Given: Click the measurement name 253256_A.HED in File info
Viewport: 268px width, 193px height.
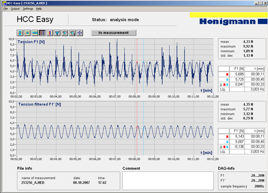Looking at the screenshot, I should click(33, 183).
